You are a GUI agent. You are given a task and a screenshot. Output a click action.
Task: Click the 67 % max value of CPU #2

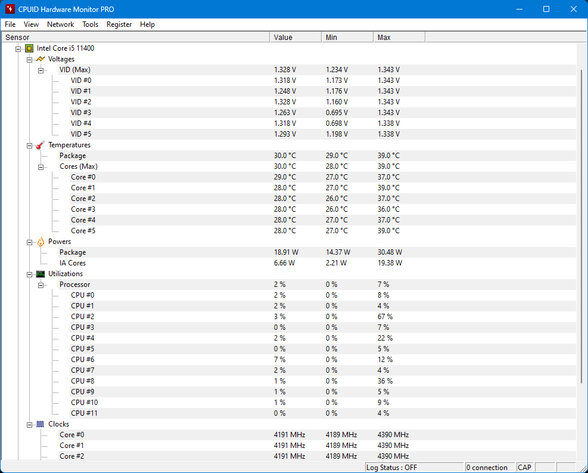click(385, 317)
